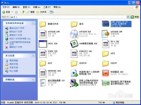Select the PESOFT folder icon

105,63
